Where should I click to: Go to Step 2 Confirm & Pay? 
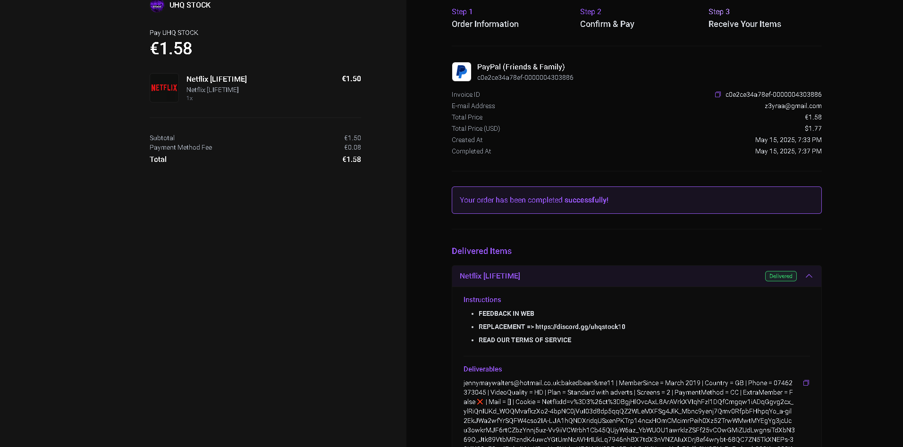pos(607,18)
